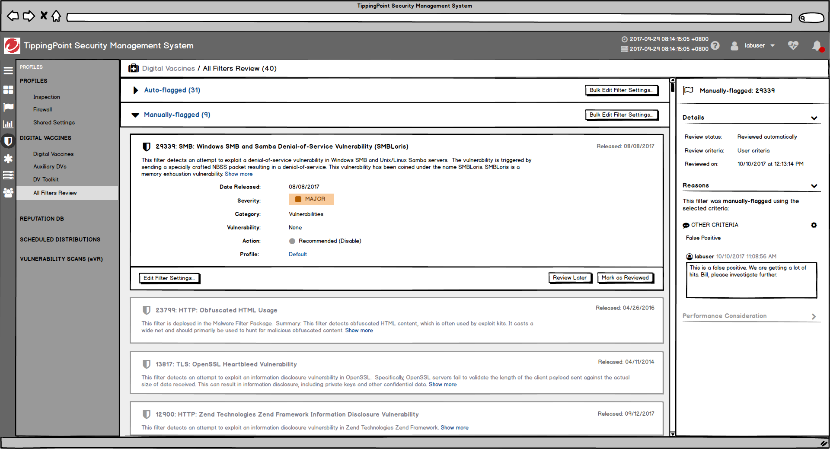This screenshot has width=830, height=449.
Task: Click Bulk Edit Filter Settings for Manually-flagged
Action: pyautogui.click(x=622, y=115)
